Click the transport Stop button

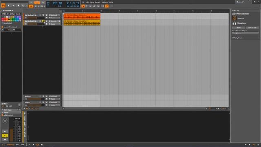click(x=9, y=5)
